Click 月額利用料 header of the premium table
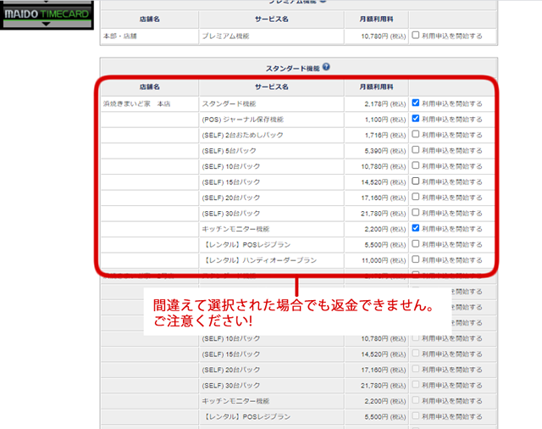542x429 pixels. tap(376, 19)
